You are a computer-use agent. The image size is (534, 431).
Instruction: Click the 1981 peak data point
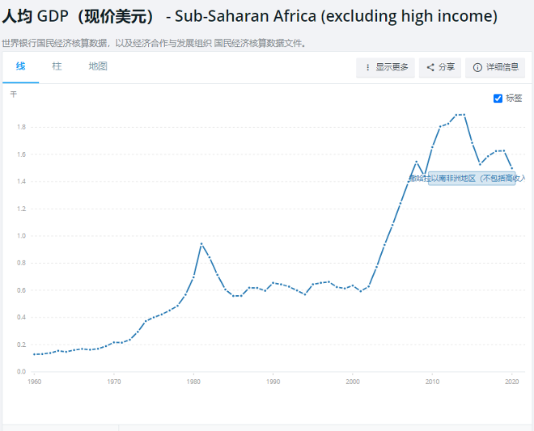[x=201, y=244]
